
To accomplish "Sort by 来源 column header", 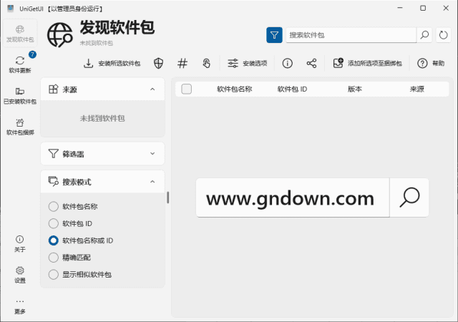I will (x=416, y=89).
